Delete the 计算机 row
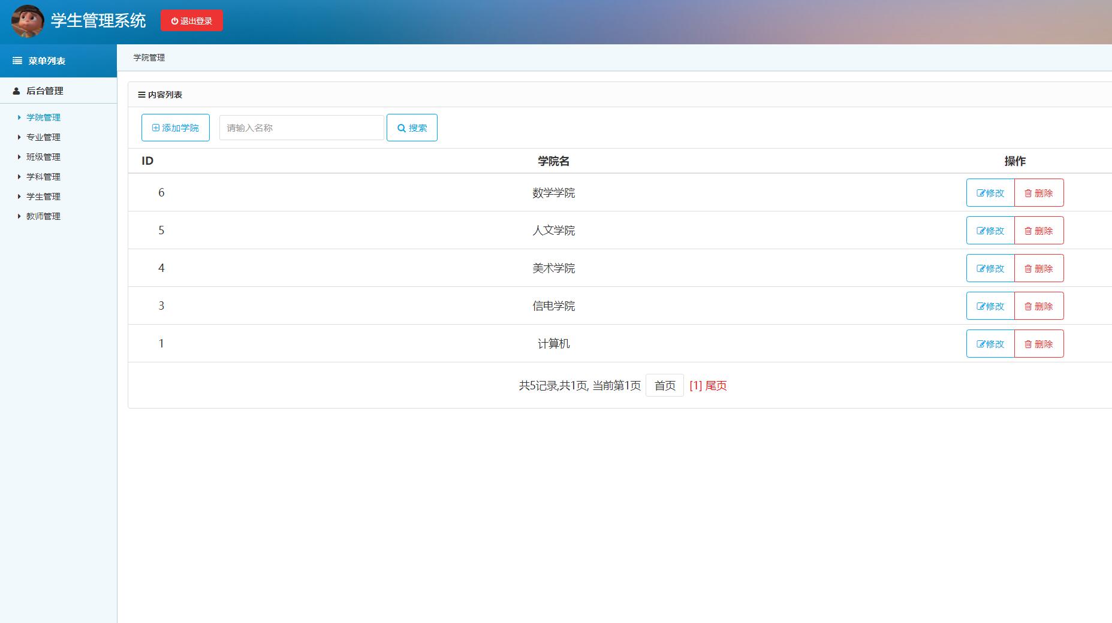This screenshot has width=1112, height=623. [x=1039, y=344]
